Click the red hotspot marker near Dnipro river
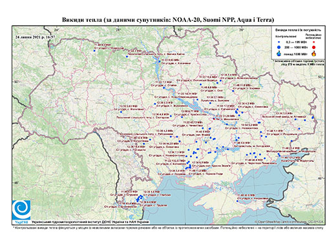The height and width of the screenshot is (237, 336). pos(214,118)
